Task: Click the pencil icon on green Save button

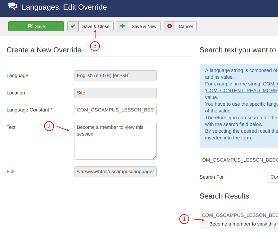Action: coord(30,26)
